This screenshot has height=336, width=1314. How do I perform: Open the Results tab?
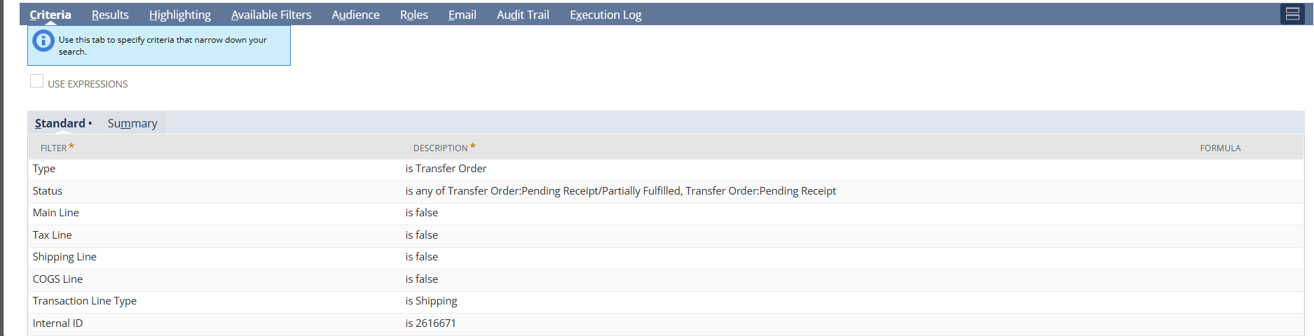[110, 15]
